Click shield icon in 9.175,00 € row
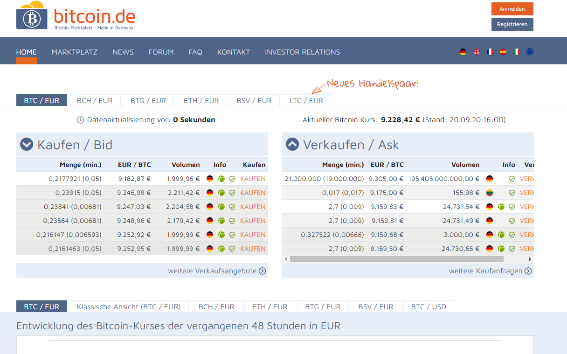Image resolution: width=567 pixels, height=354 pixels. 512,193
